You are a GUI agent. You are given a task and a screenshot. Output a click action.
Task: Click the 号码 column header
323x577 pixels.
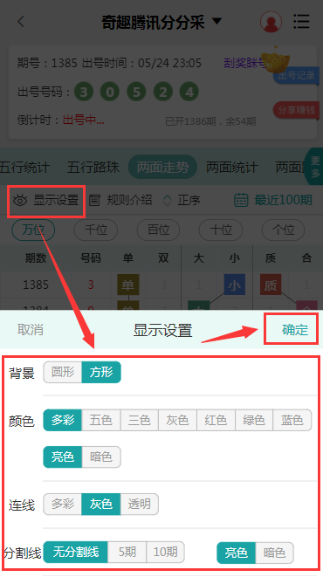(91, 258)
